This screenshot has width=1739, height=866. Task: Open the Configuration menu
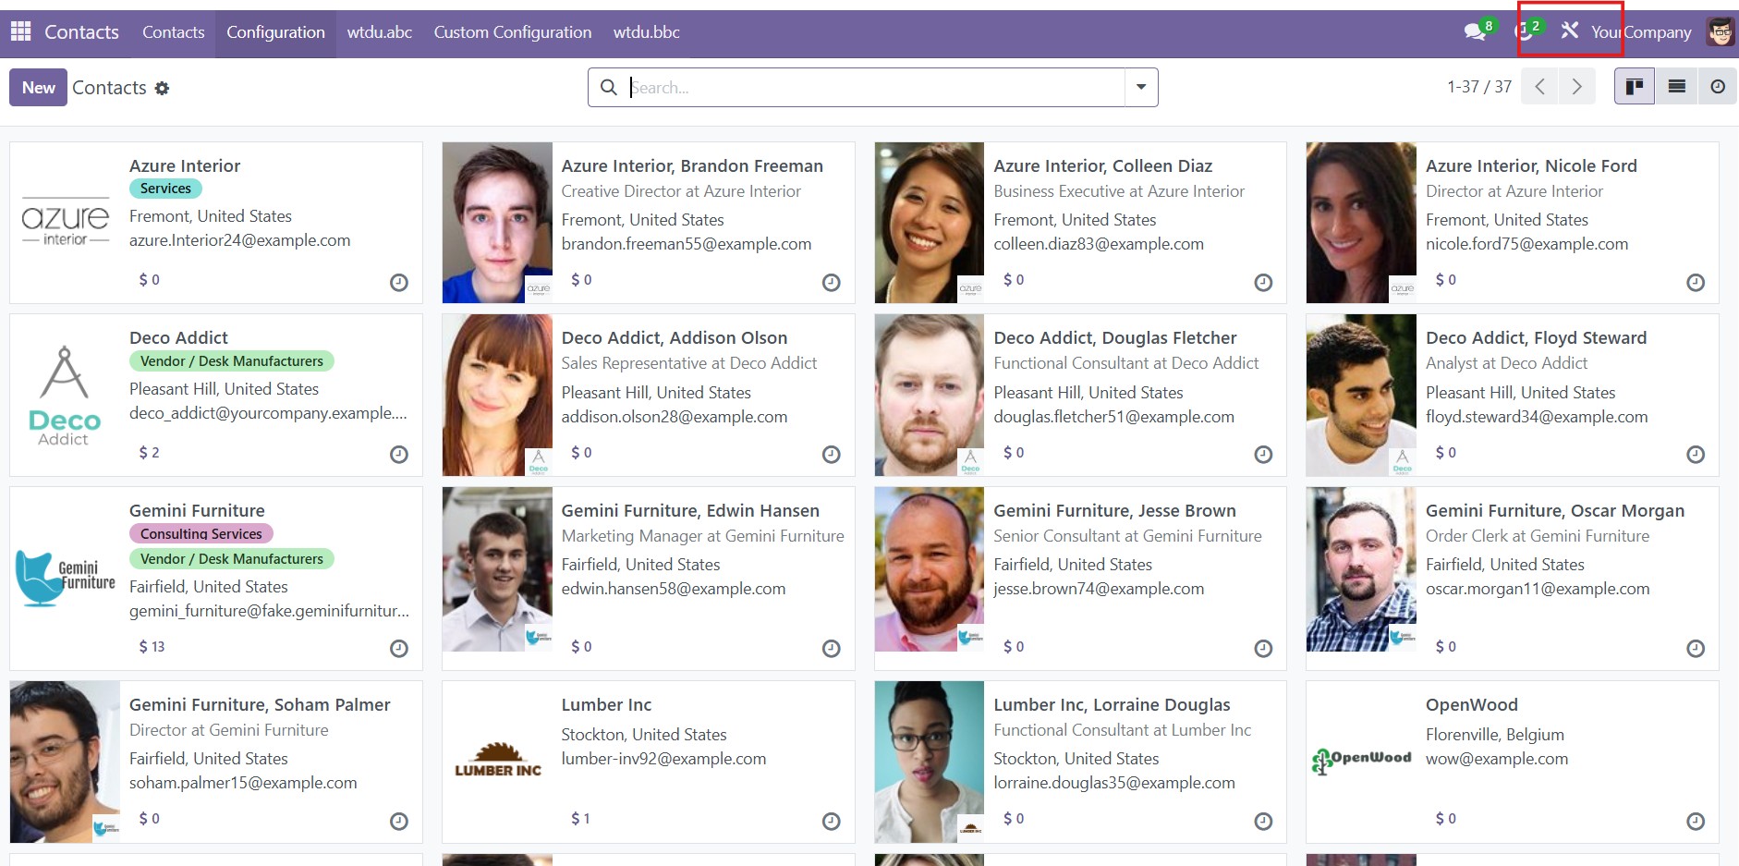pyautogui.click(x=275, y=31)
